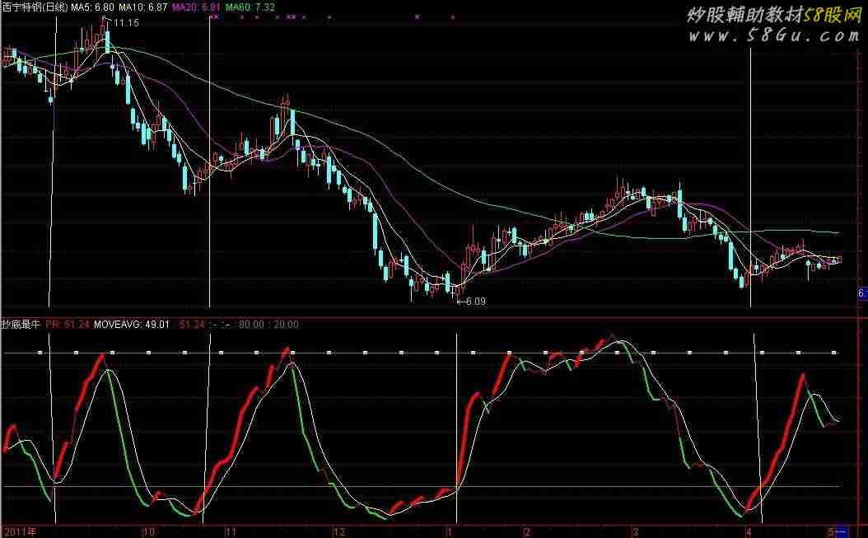The width and height of the screenshot is (868, 538).
Task: Click the 11.15 high price marker
Action: 125,23
